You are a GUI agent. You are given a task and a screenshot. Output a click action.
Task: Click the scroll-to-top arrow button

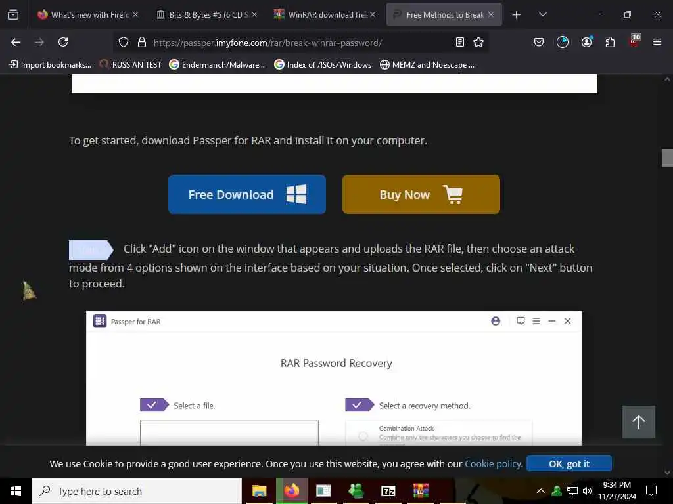coord(639,422)
